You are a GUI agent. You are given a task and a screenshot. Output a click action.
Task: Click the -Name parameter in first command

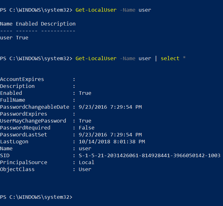coord(128,10)
